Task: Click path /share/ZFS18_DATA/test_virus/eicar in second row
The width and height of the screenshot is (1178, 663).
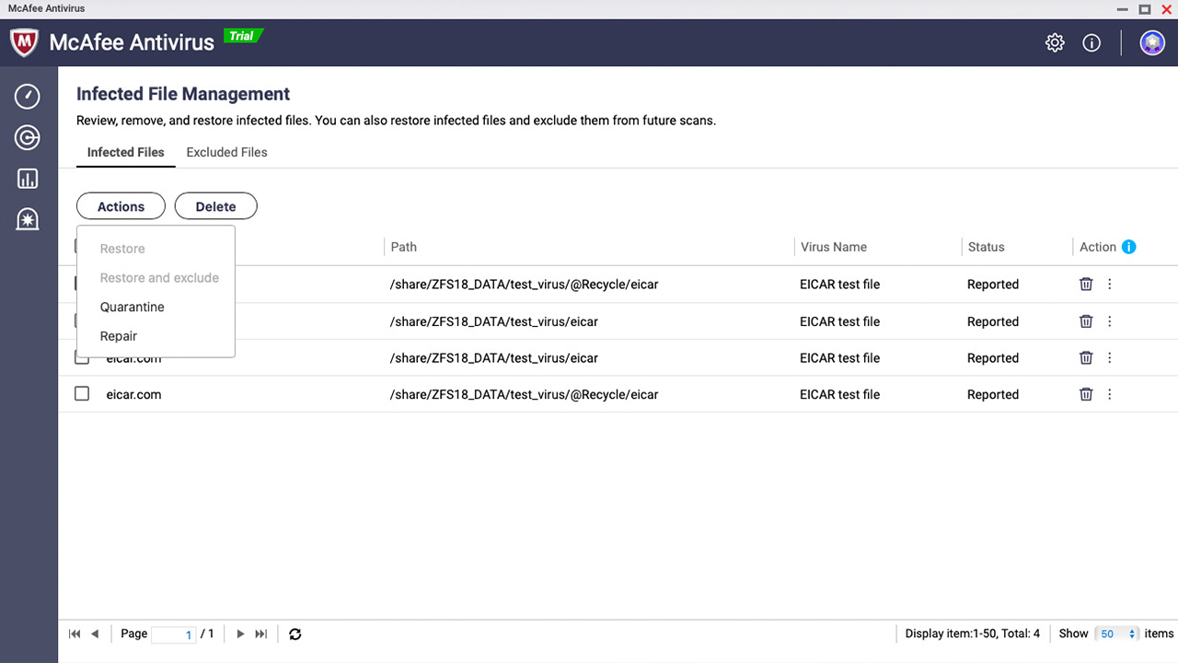Action: click(494, 321)
